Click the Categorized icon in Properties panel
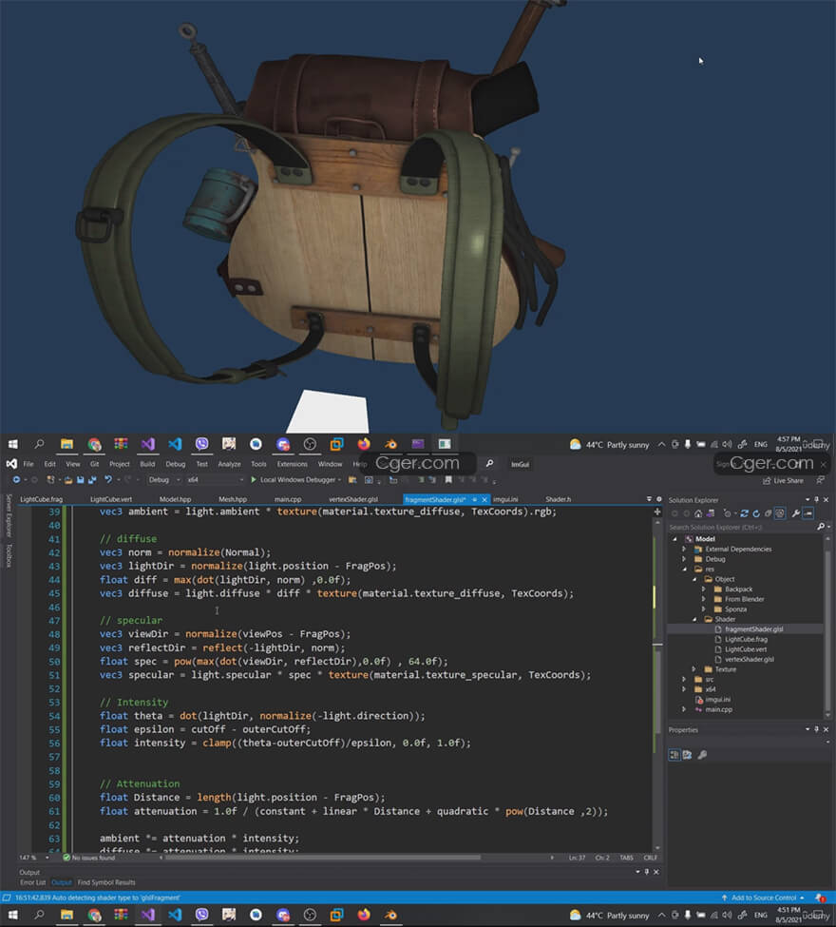Image resolution: width=836 pixels, height=927 pixels. pos(674,755)
